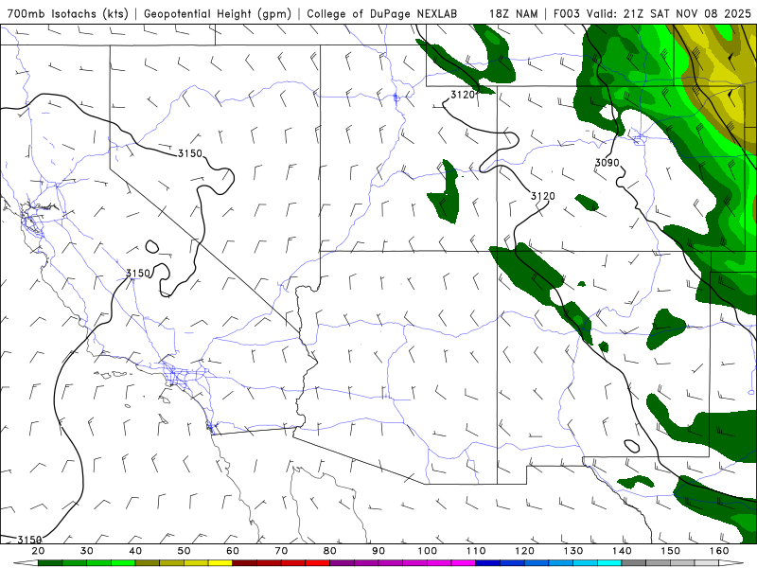The height and width of the screenshot is (568, 757).
Task: Click the 3150 contour label in Nevada
Action: [190, 153]
